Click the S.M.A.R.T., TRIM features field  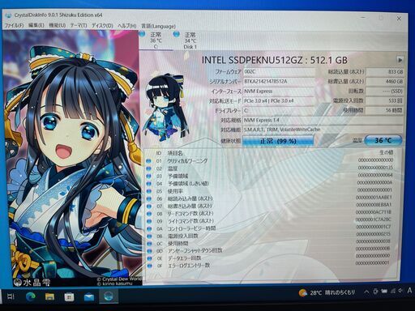pyautogui.click(x=323, y=130)
